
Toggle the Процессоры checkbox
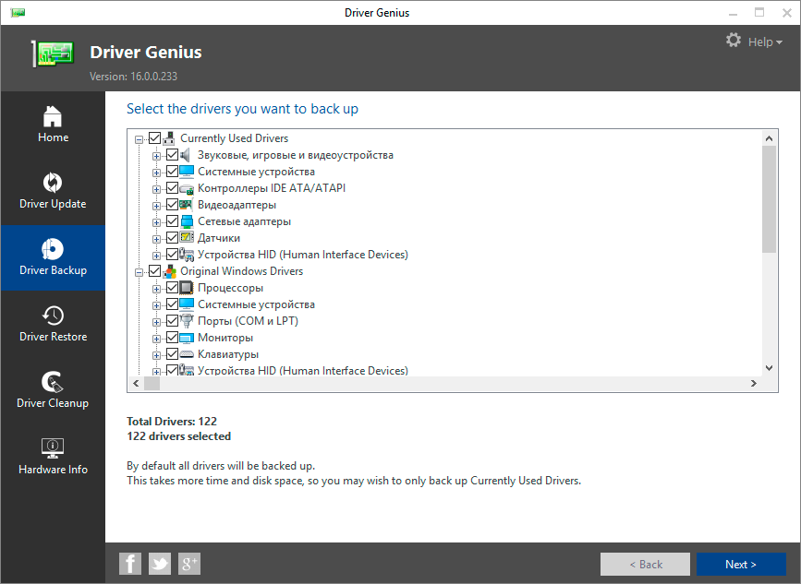tap(172, 288)
